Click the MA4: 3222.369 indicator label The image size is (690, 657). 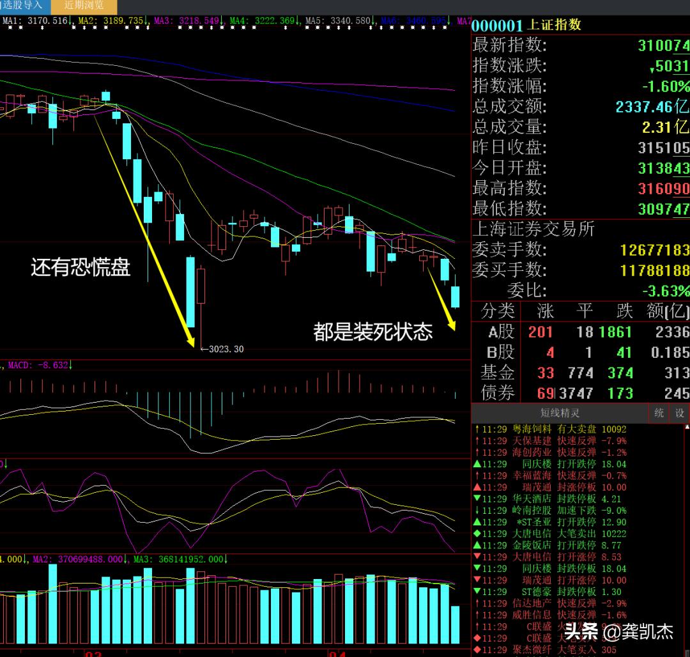pos(263,20)
